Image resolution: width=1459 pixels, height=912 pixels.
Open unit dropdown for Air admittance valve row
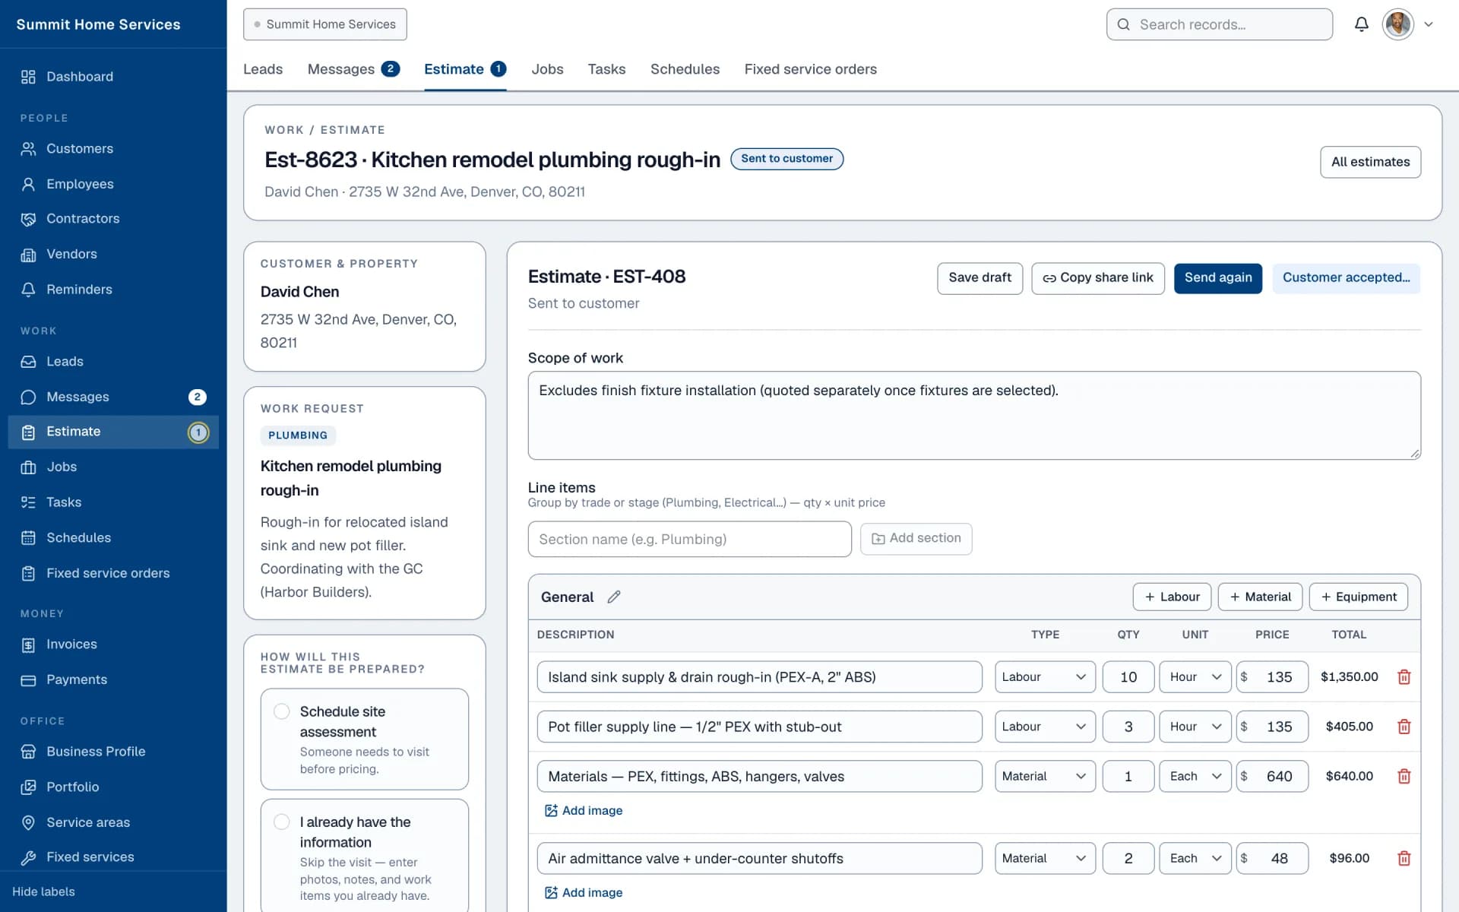point(1195,858)
